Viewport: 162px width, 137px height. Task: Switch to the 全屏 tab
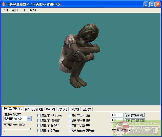tap(87, 109)
